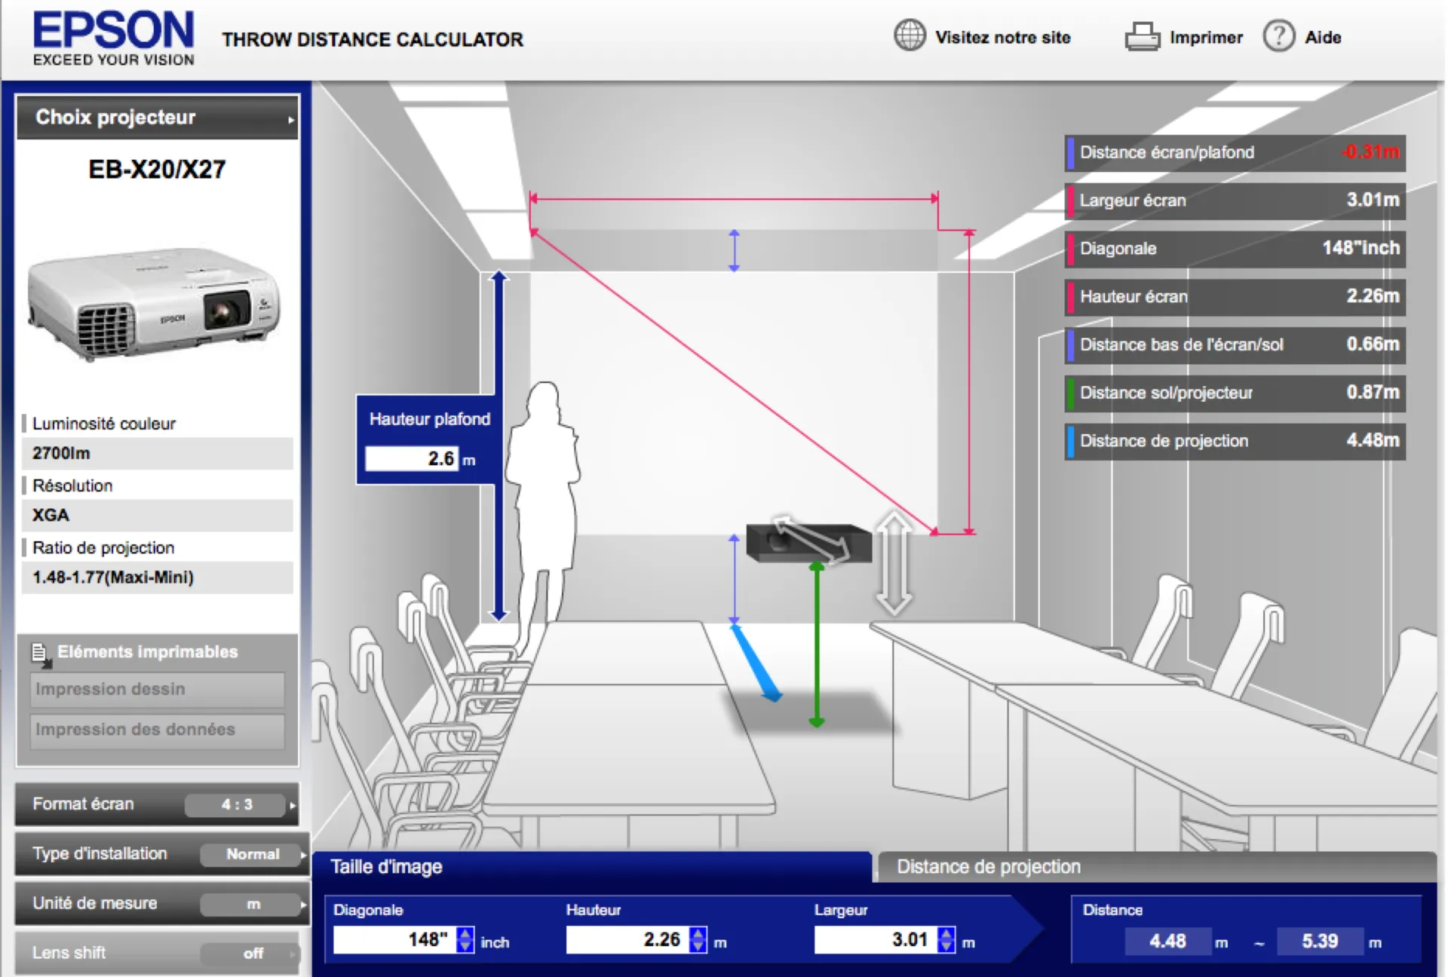
Task: Expand the Choix projecteur menu
Action: (157, 118)
